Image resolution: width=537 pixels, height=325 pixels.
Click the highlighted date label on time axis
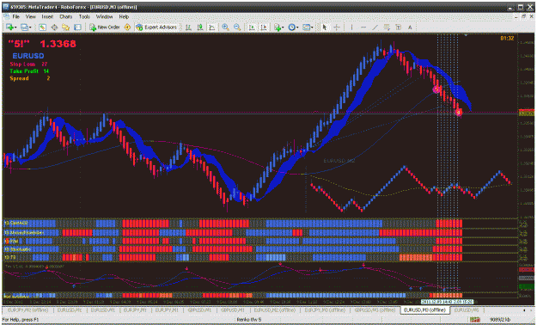tap(447, 302)
